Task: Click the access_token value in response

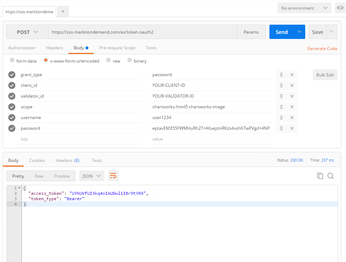Action: (108, 193)
